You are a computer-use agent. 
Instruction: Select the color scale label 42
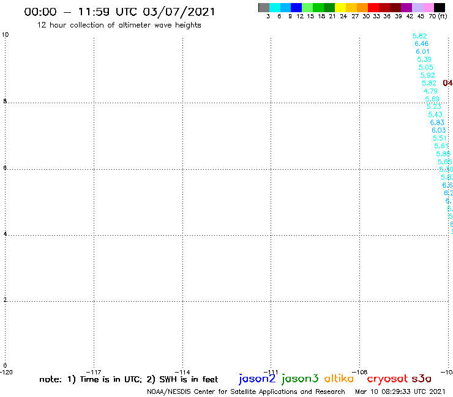pyautogui.click(x=410, y=16)
